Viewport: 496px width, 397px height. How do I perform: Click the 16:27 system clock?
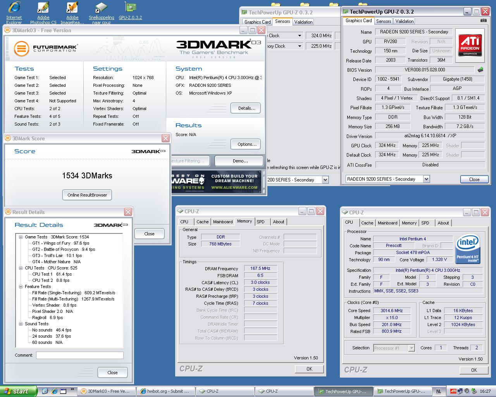point(485,391)
